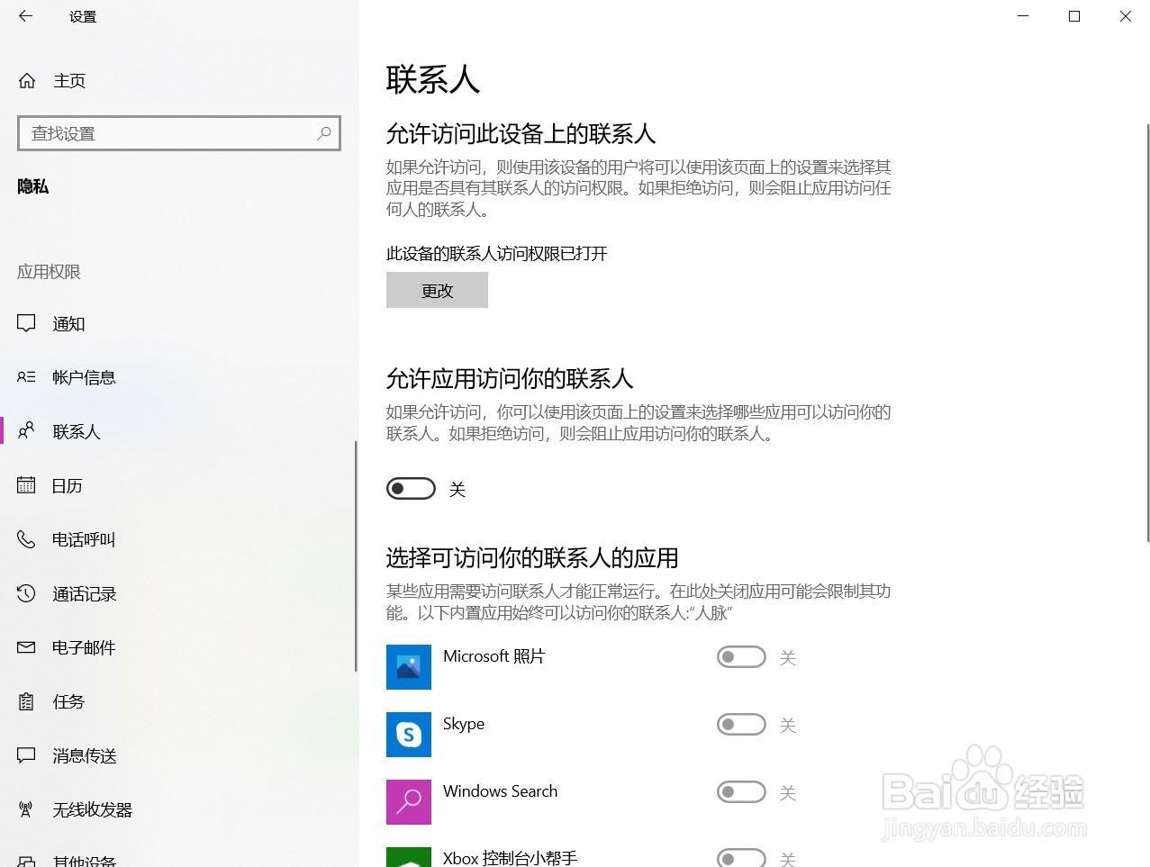This screenshot has width=1150, height=867.
Task: Click the Windows Search app name
Action: coord(501,791)
